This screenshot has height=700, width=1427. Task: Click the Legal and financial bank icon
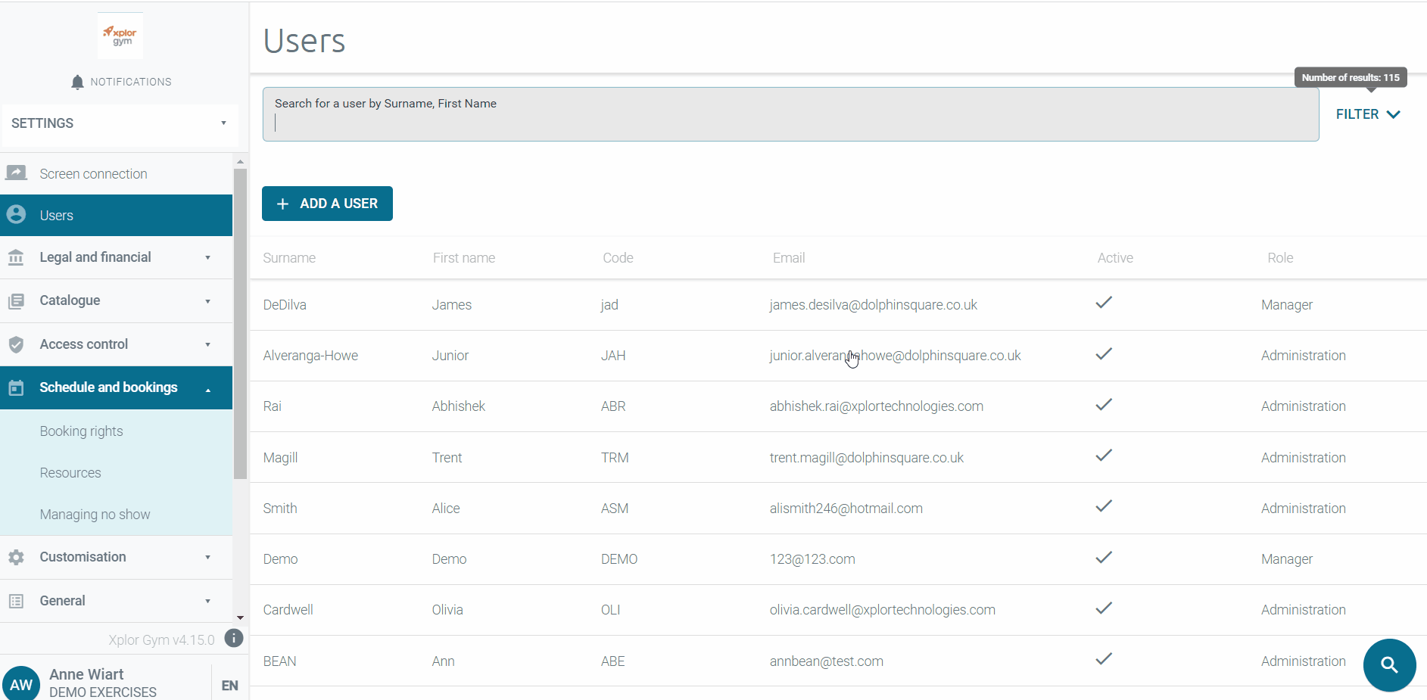pyautogui.click(x=16, y=257)
